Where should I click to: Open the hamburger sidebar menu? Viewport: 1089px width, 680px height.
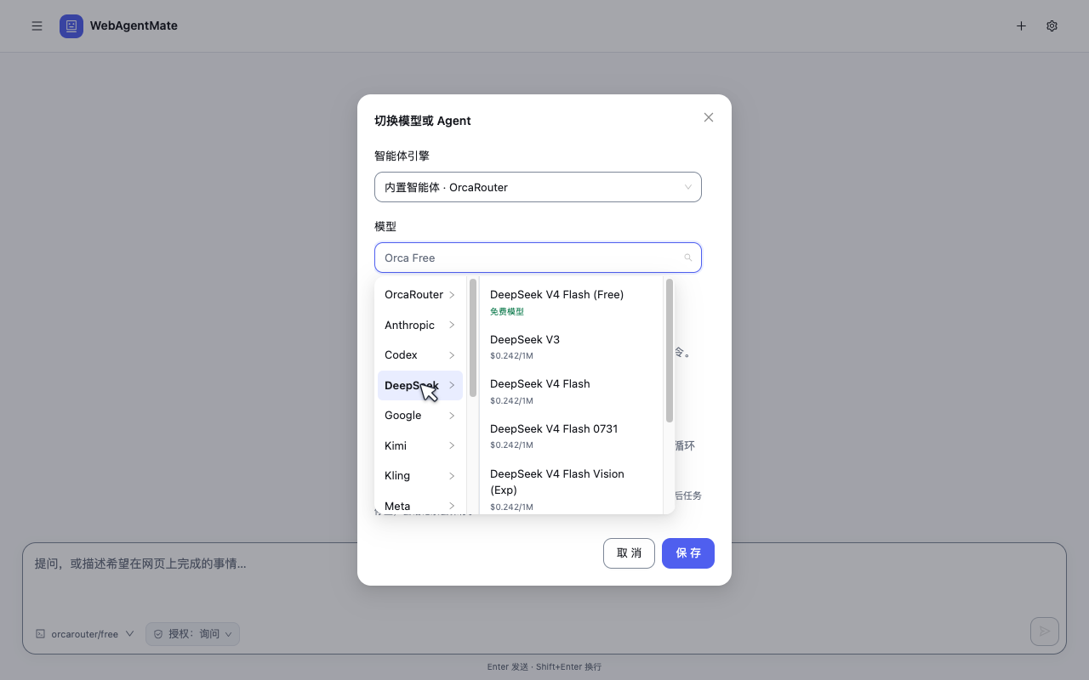point(37,26)
